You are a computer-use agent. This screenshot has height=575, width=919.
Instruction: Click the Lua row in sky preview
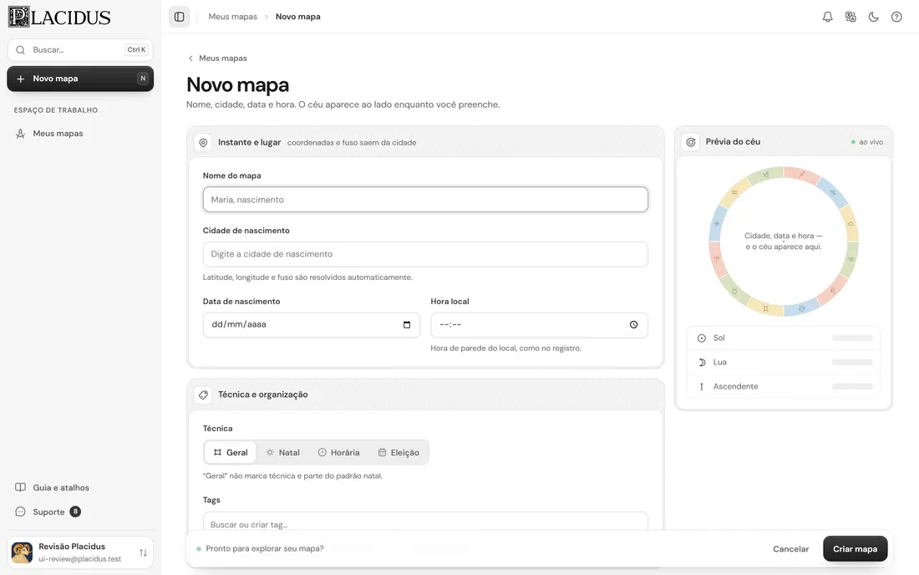point(784,362)
